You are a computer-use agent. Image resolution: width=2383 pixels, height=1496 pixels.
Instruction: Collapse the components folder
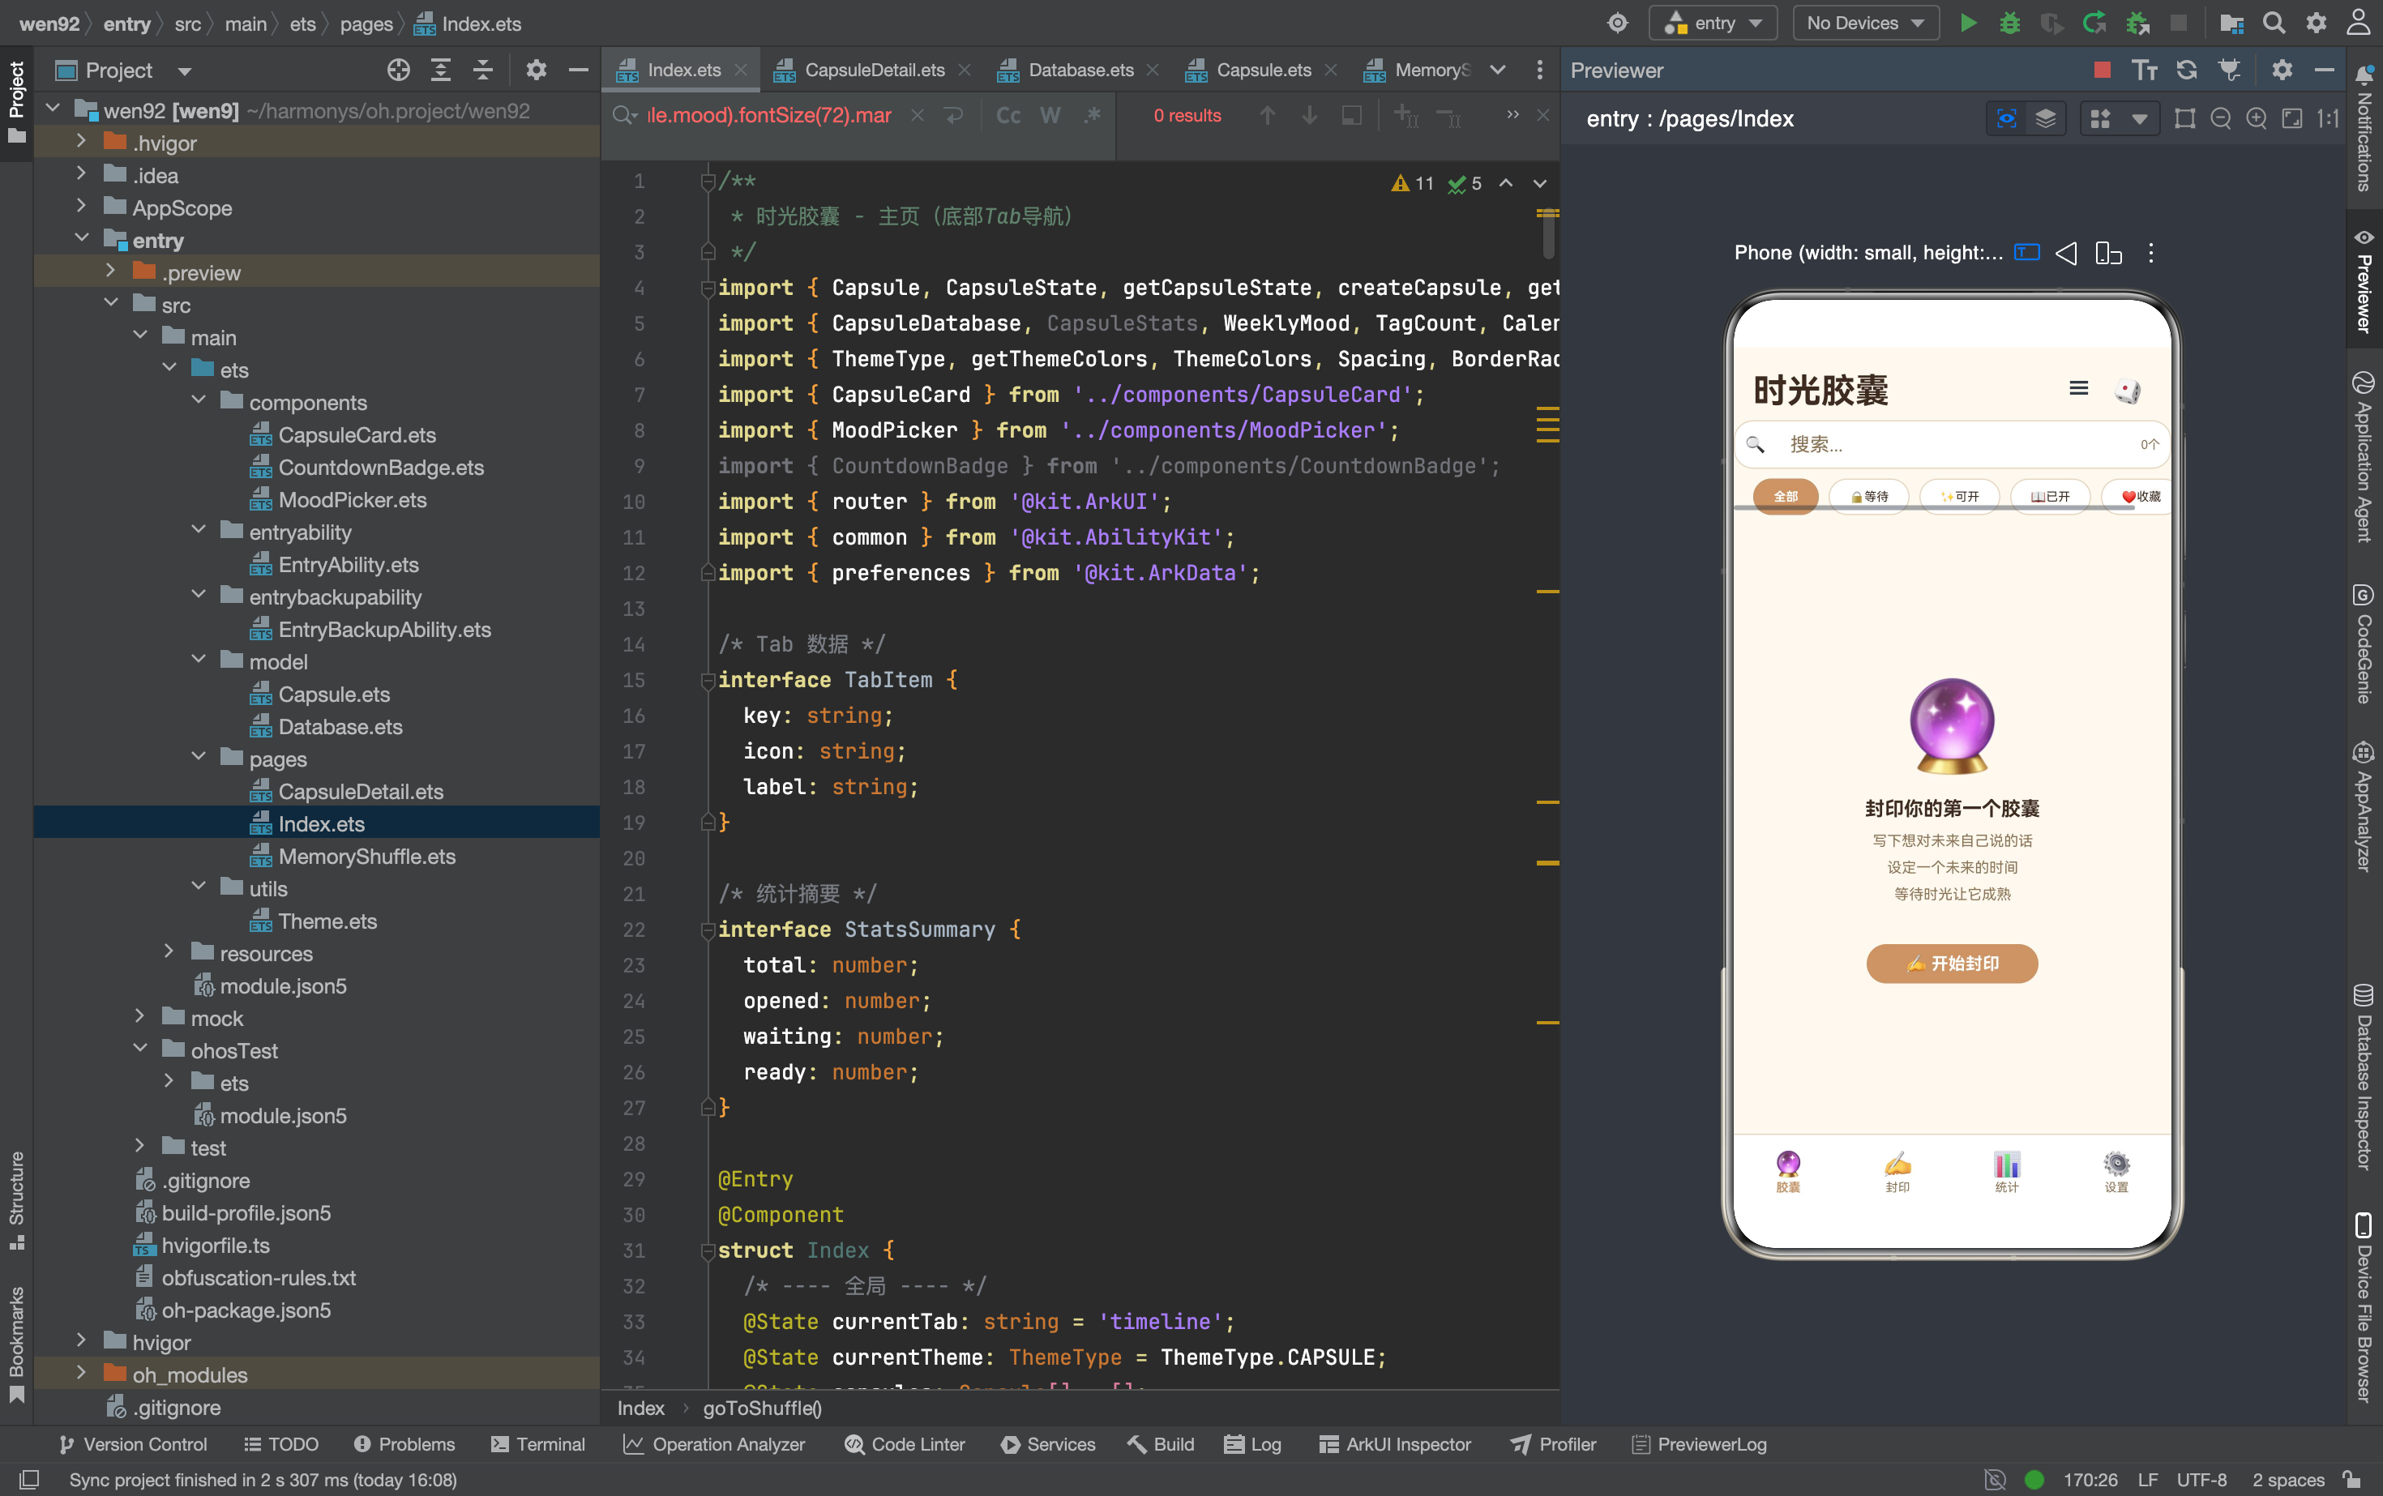coord(198,402)
